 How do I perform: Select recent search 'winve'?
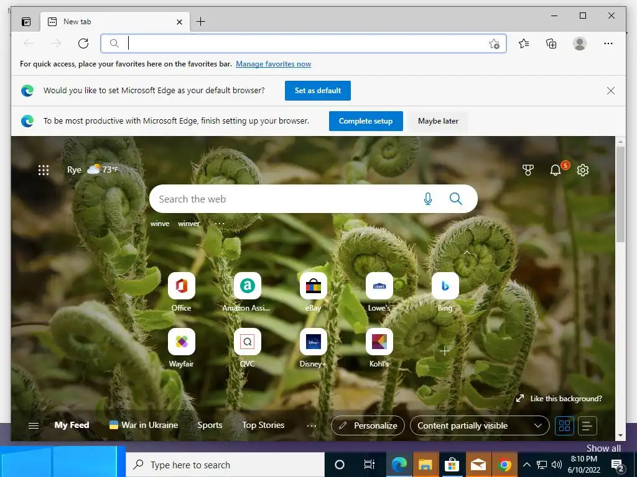(160, 224)
